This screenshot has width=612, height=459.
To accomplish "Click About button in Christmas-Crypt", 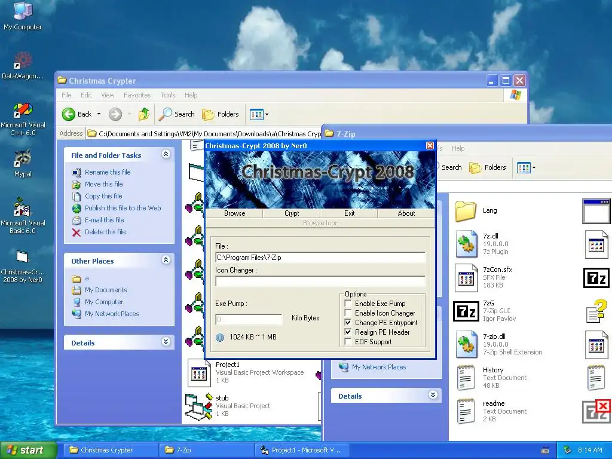I will coord(406,213).
